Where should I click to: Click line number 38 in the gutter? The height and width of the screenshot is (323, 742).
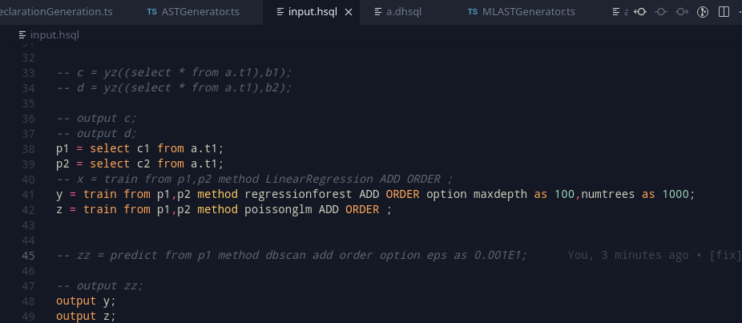pos(28,149)
